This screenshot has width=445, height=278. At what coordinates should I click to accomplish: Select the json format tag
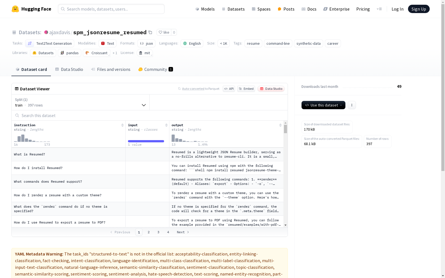[146, 43]
